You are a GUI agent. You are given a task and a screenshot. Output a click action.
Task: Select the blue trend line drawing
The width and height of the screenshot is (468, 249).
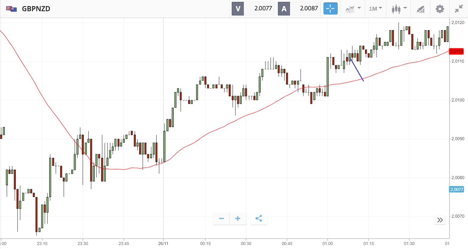(x=357, y=69)
